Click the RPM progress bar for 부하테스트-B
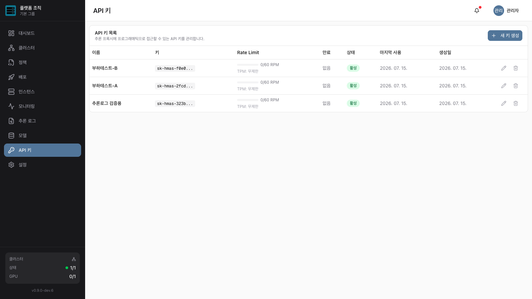This screenshot has height=299, width=532. [248, 65]
